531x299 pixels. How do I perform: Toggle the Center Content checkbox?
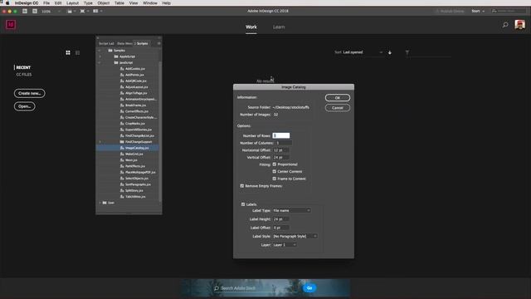click(275, 172)
